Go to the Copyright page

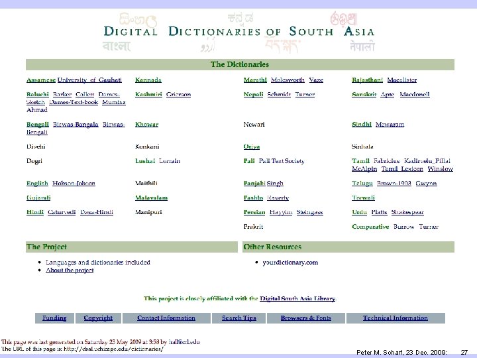coord(98,318)
